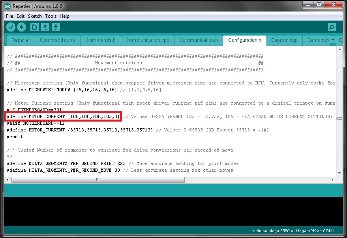Save sketch with the Save icon
This screenshot has height=238, width=347.
56,27
